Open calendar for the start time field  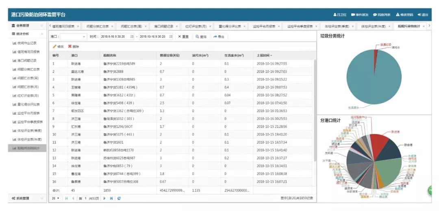[132, 36]
